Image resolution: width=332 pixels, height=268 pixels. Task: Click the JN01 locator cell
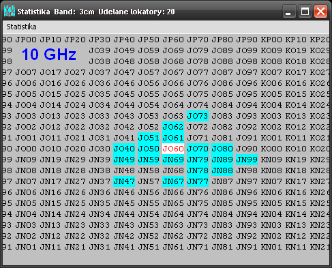click(26, 247)
